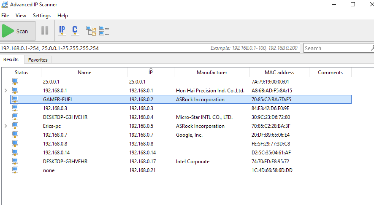374x205 pixels.
Task: Click the Advanced IP Scanner title icon
Action: [x=5, y=4]
